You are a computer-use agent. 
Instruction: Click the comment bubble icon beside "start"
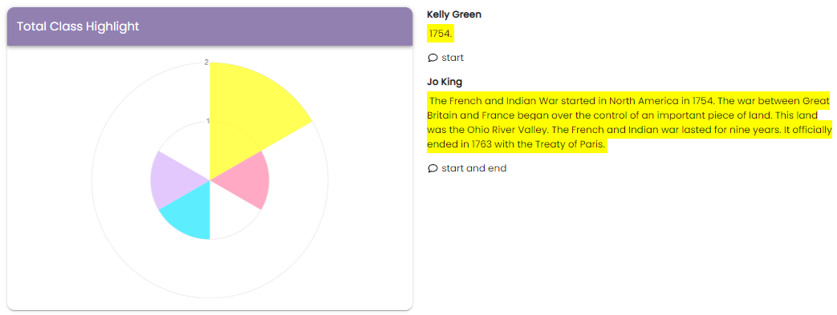(x=433, y=58)
